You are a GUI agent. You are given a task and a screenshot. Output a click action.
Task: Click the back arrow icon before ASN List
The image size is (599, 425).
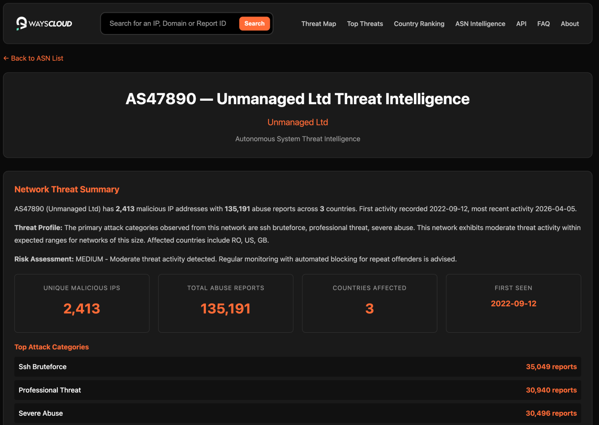6,58
